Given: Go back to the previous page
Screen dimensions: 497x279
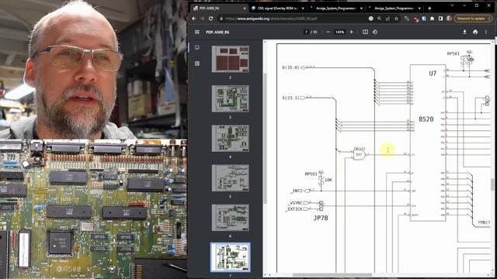Looking at the screenshot, I should click(194, 19).
